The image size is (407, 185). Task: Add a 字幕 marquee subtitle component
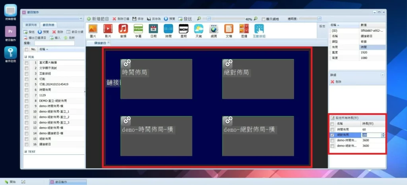(138, 29)
